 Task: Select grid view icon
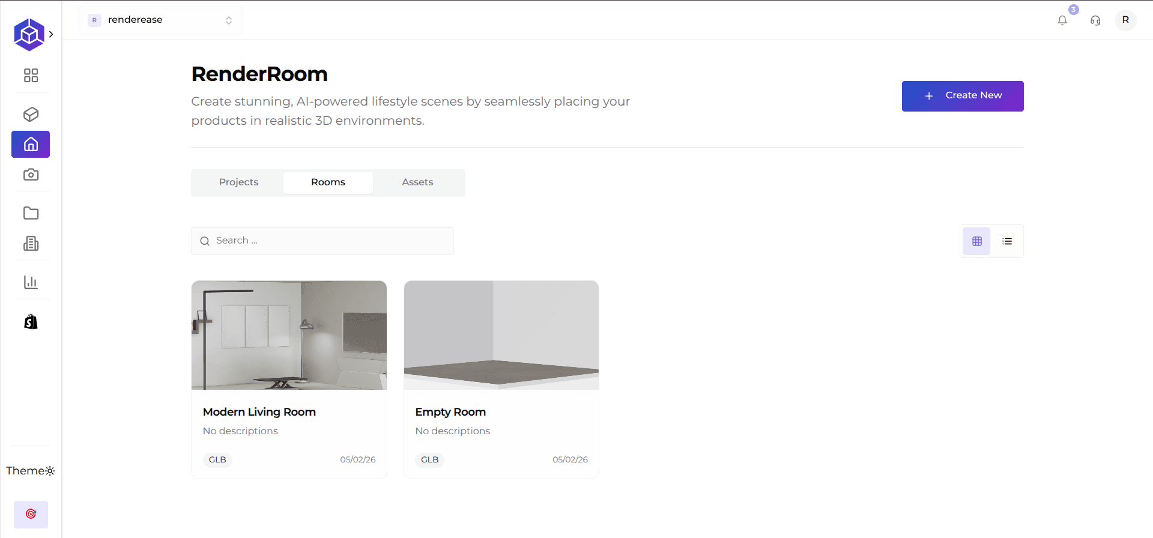[x=977, y=241]
